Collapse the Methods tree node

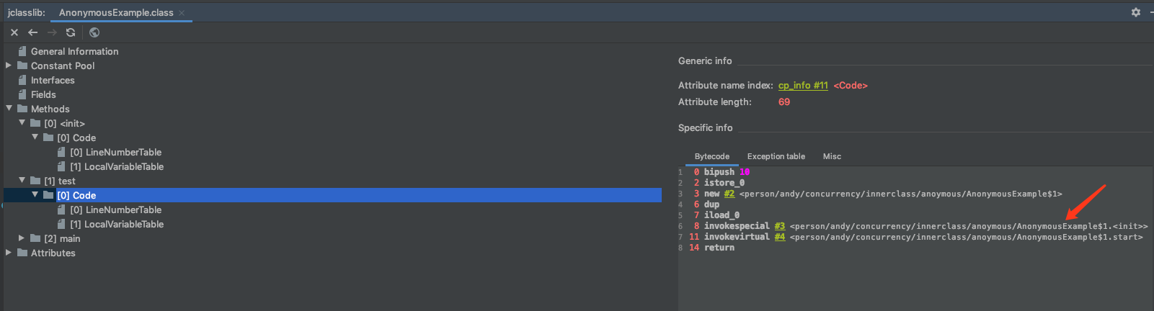coord(9,109)
